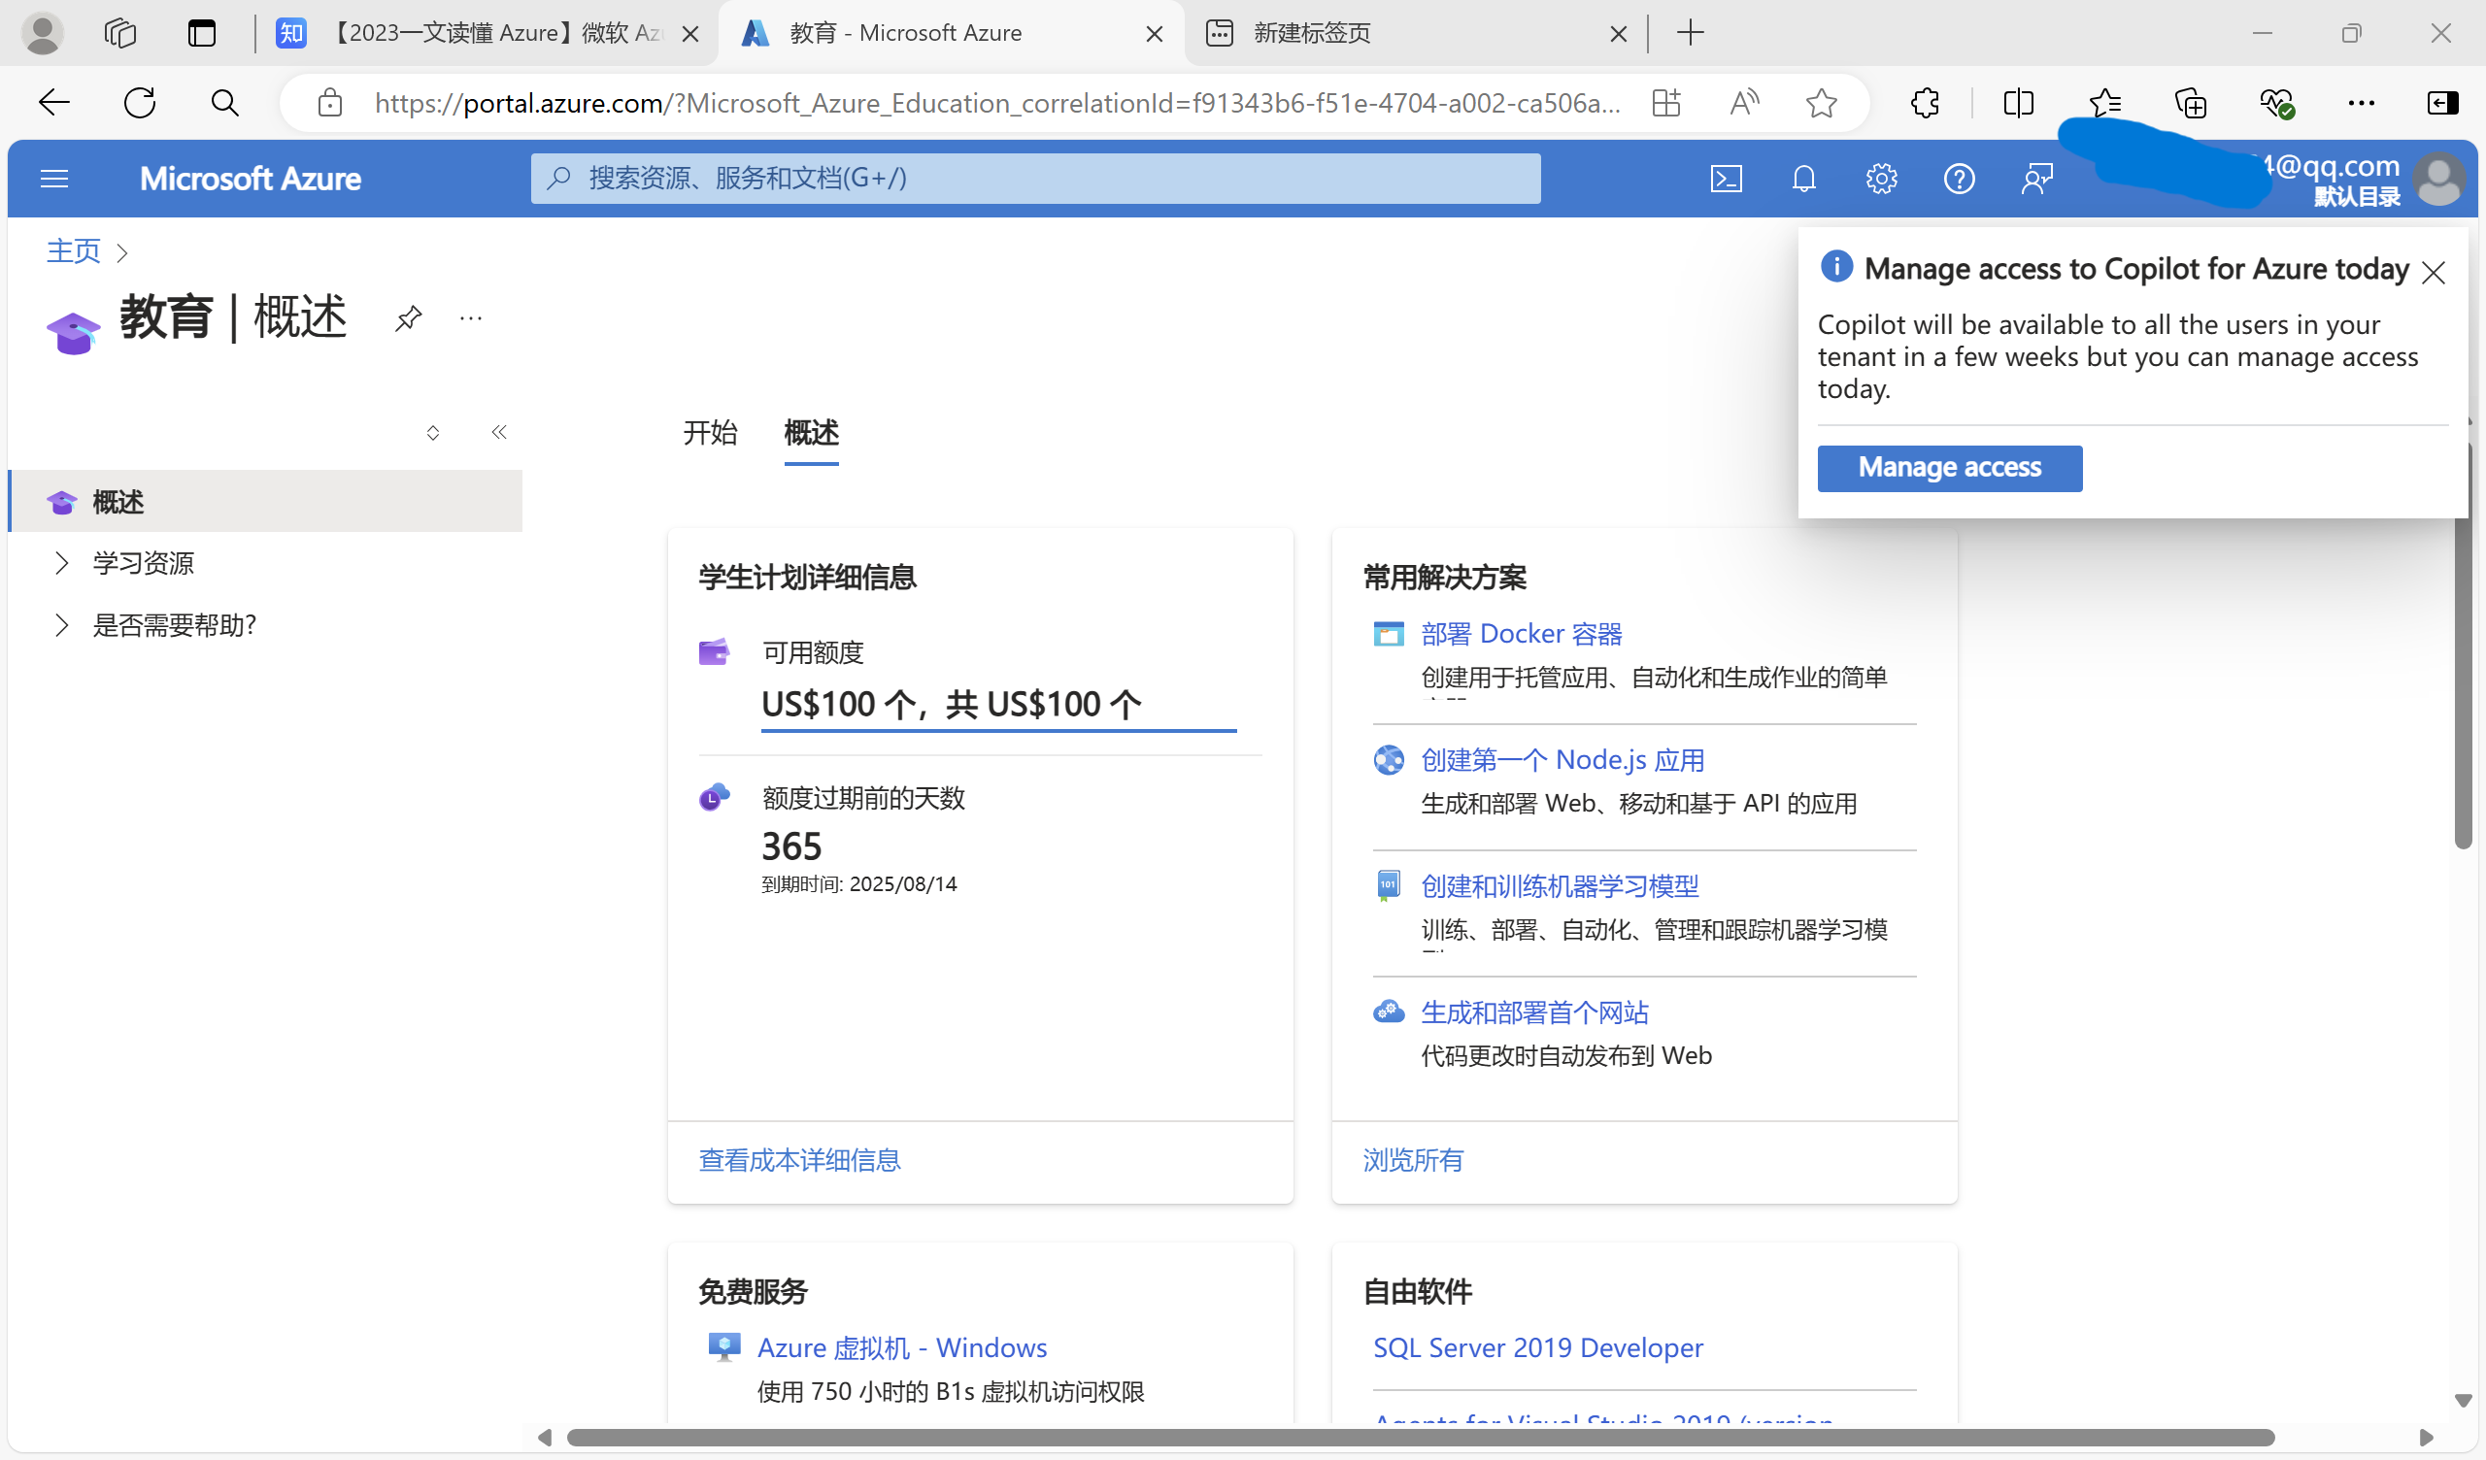Click the scroll-right arrow of the horizontal scrollbar
2486x1460 pixels.
(2426, 1438)
